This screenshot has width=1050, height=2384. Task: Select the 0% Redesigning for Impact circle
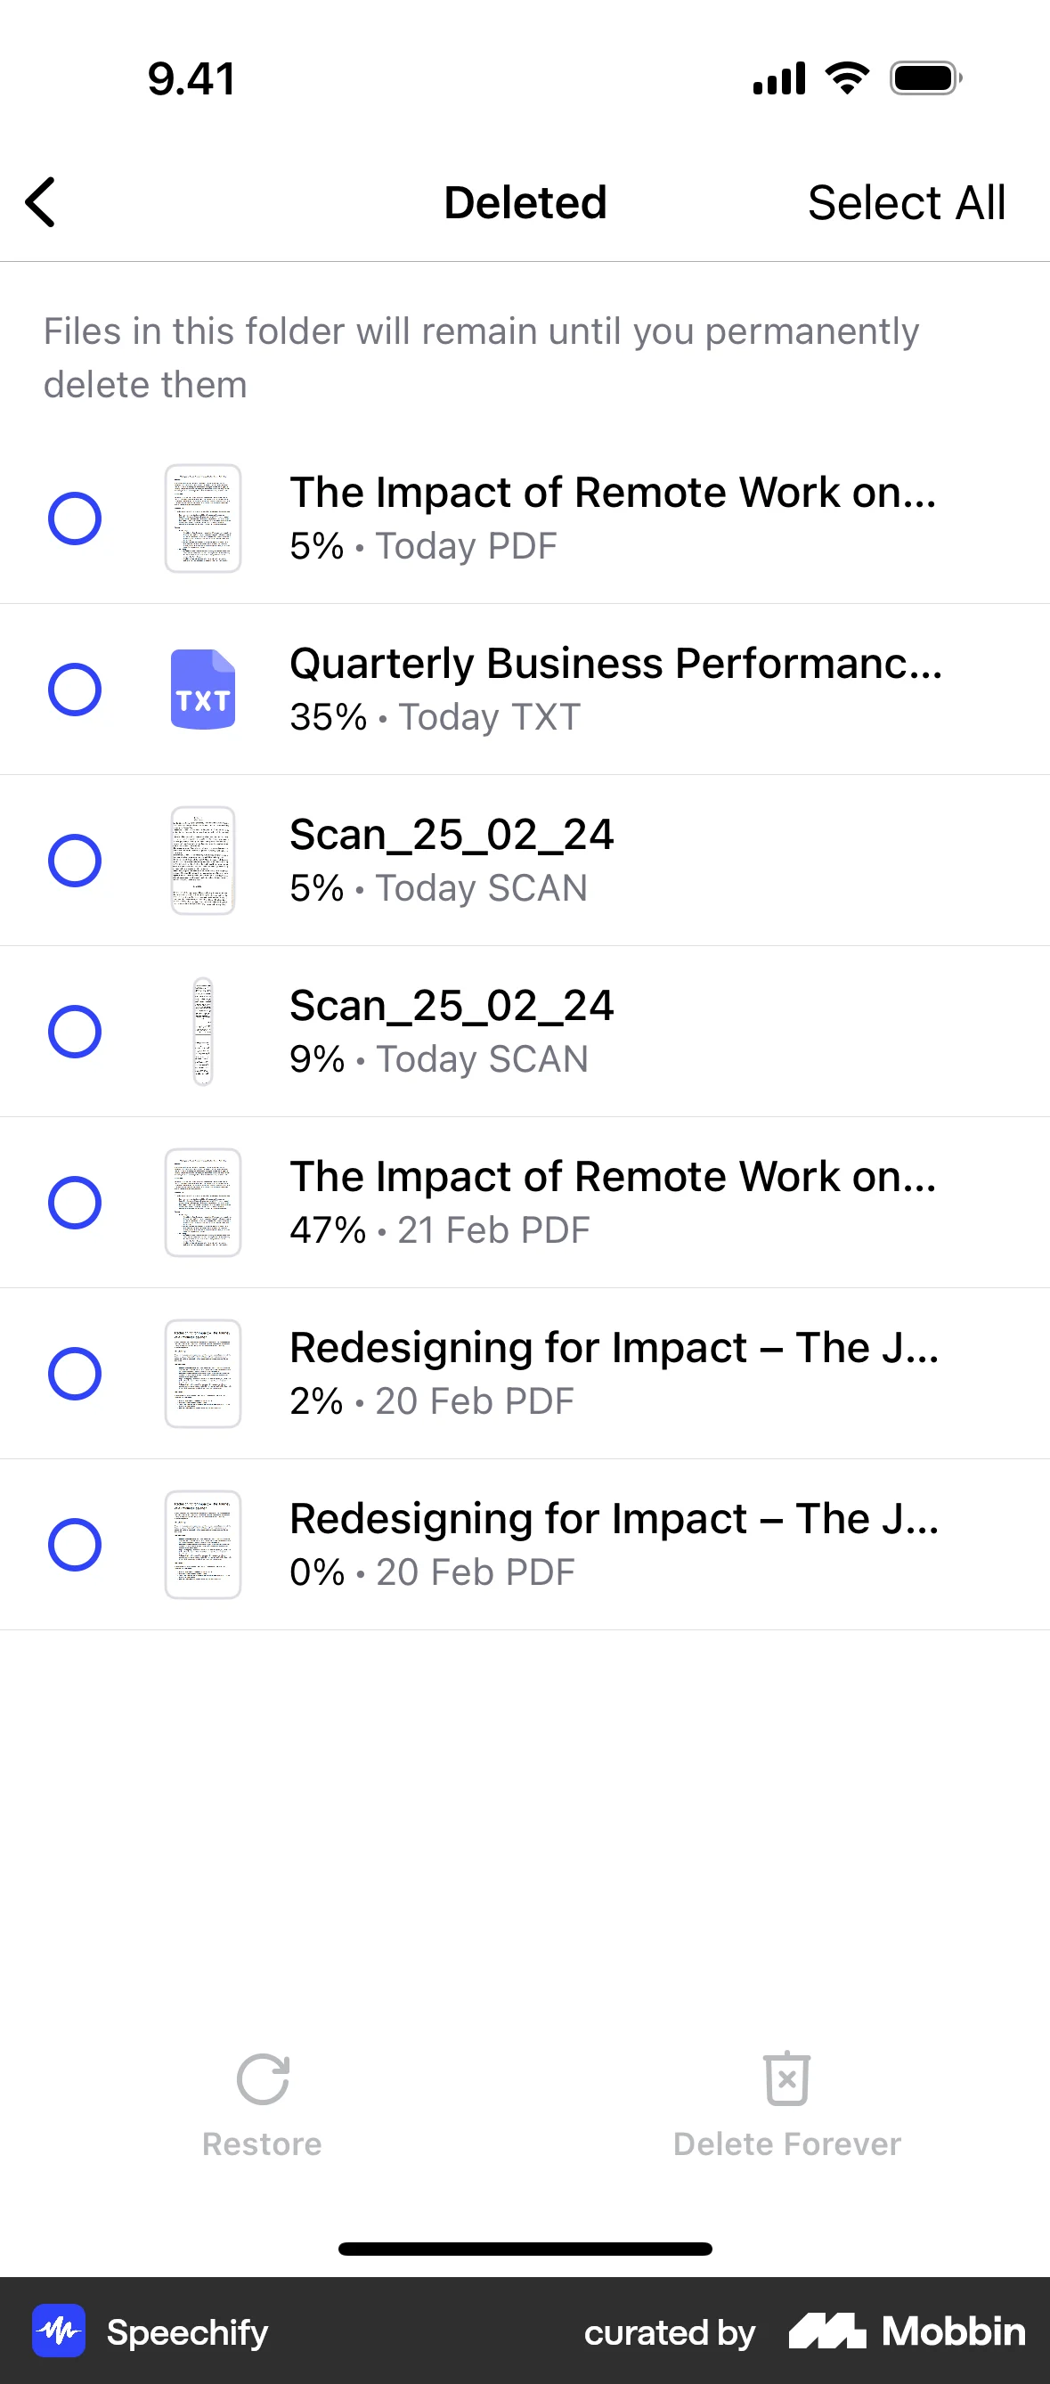(75, 1545)
